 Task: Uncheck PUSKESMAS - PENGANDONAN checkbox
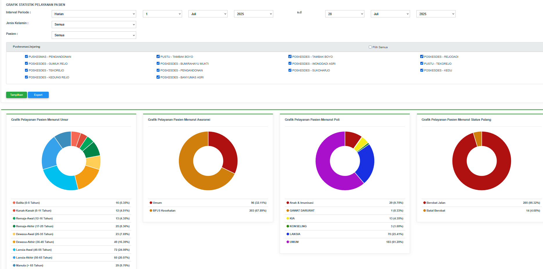pos(26,57)
